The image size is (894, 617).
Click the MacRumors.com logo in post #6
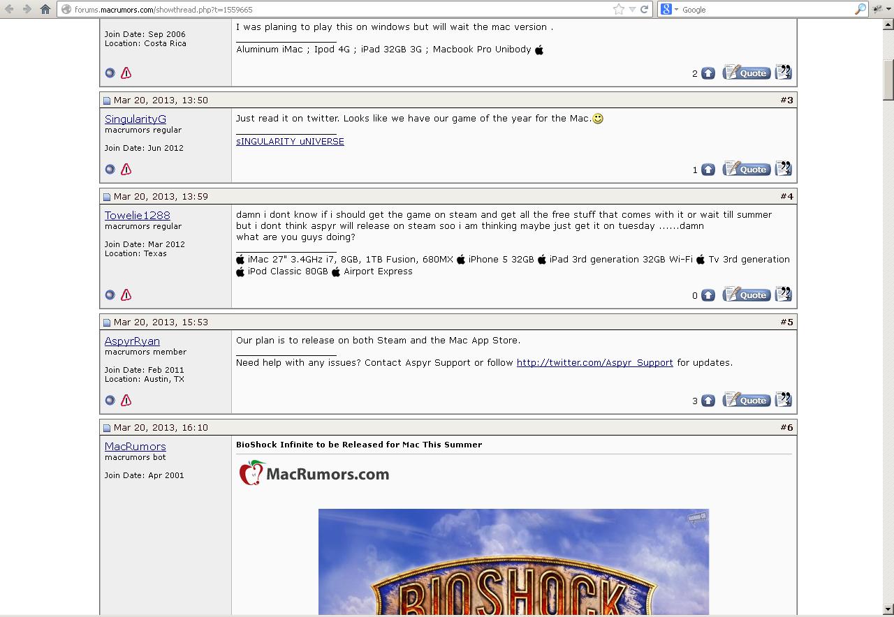click(314, 473)
